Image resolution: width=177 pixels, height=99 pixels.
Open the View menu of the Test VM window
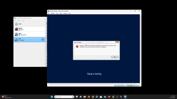pos(57,13)
